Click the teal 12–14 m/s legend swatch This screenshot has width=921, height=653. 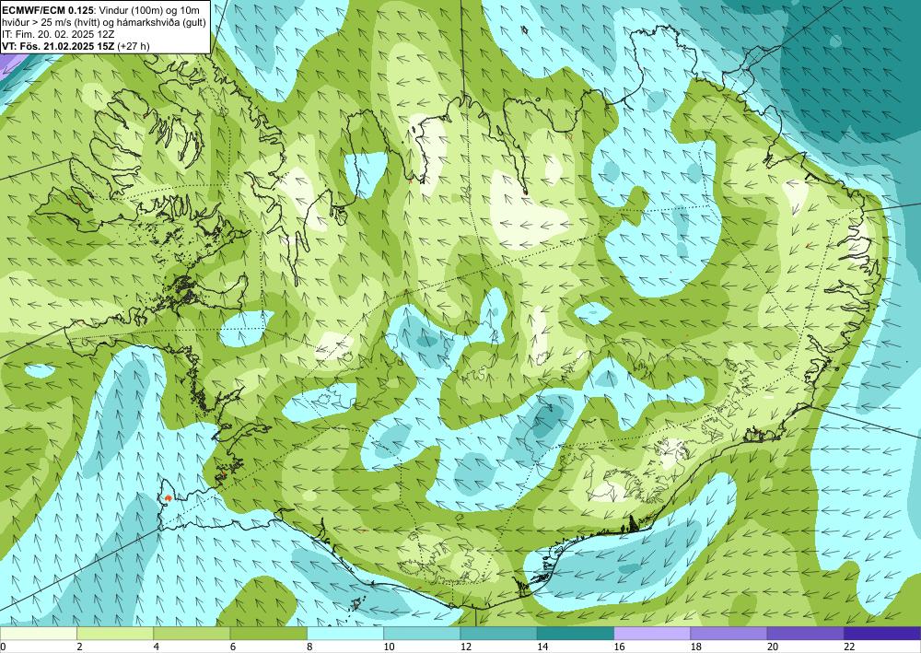498,633
